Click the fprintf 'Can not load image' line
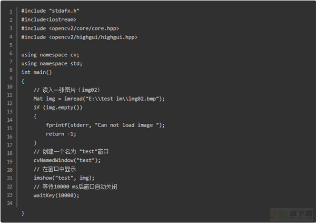Viewport: 316px width, 224px height. tap(105, 125)
